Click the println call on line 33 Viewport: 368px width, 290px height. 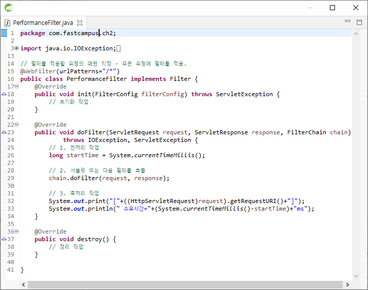tap(100, 209)
